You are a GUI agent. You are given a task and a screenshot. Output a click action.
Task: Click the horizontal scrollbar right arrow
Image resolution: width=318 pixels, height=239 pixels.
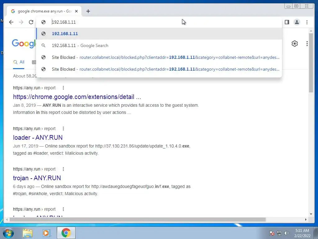(306, 219)
